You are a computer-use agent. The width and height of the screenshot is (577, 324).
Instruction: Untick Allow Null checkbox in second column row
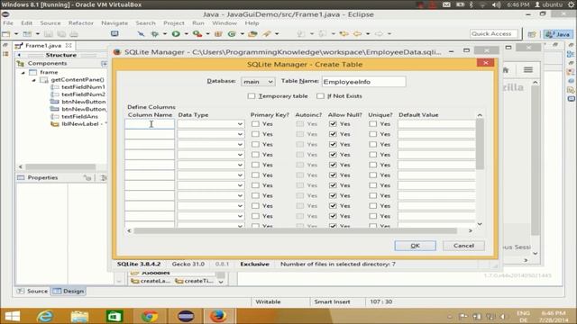(x=333, y=134)
